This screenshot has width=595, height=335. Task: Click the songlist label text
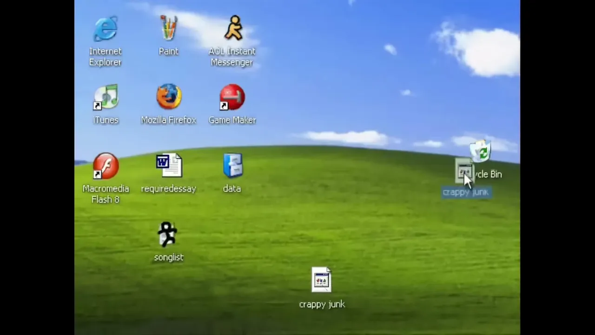(x=169, y=257)
